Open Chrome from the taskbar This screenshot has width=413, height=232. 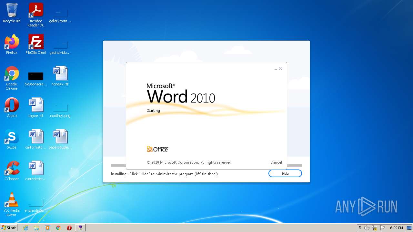tap(58, 228)
